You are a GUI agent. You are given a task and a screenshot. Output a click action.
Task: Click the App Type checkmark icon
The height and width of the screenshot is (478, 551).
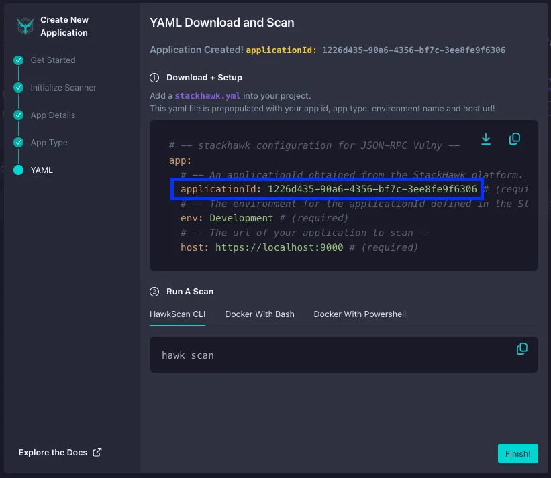coord(17,142)
